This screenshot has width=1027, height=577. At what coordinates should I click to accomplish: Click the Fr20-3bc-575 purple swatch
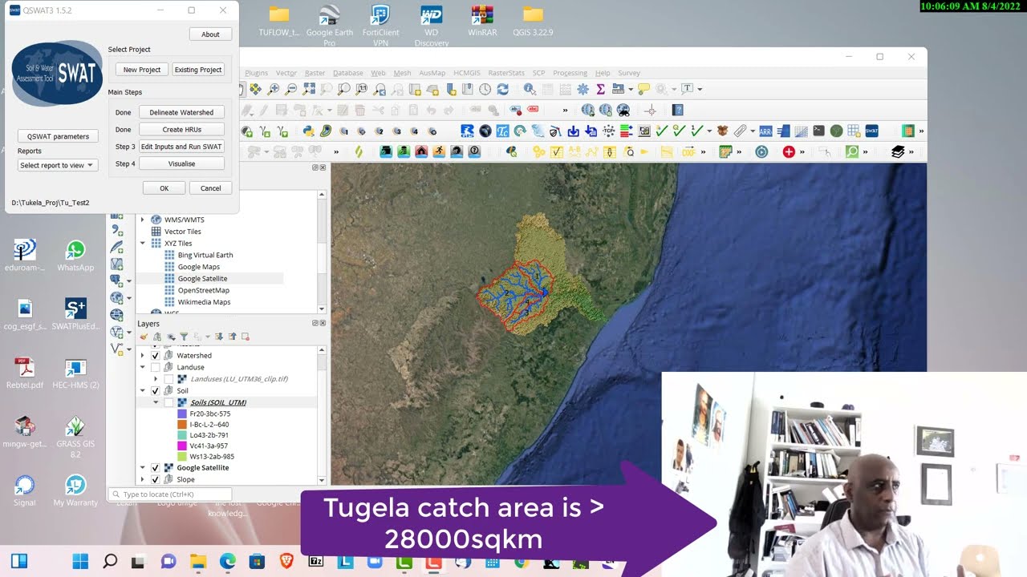(x=182, y=414)
